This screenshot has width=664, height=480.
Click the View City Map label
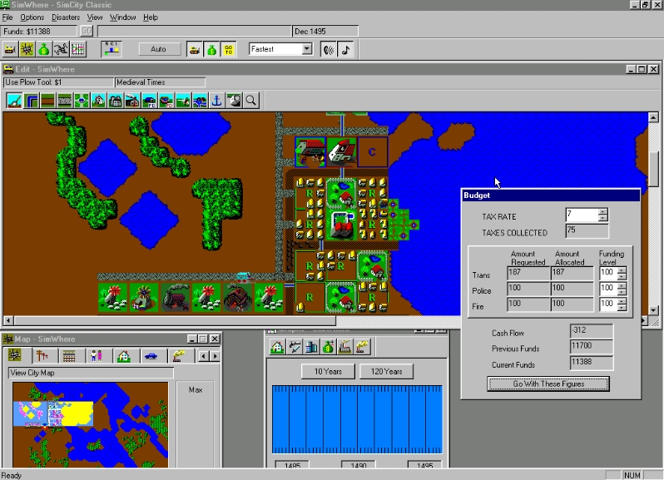(x=91, y=373)
